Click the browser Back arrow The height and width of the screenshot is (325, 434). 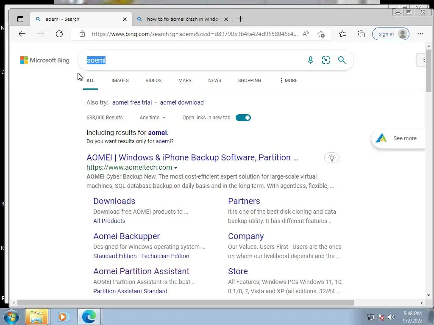coord(22,34)
